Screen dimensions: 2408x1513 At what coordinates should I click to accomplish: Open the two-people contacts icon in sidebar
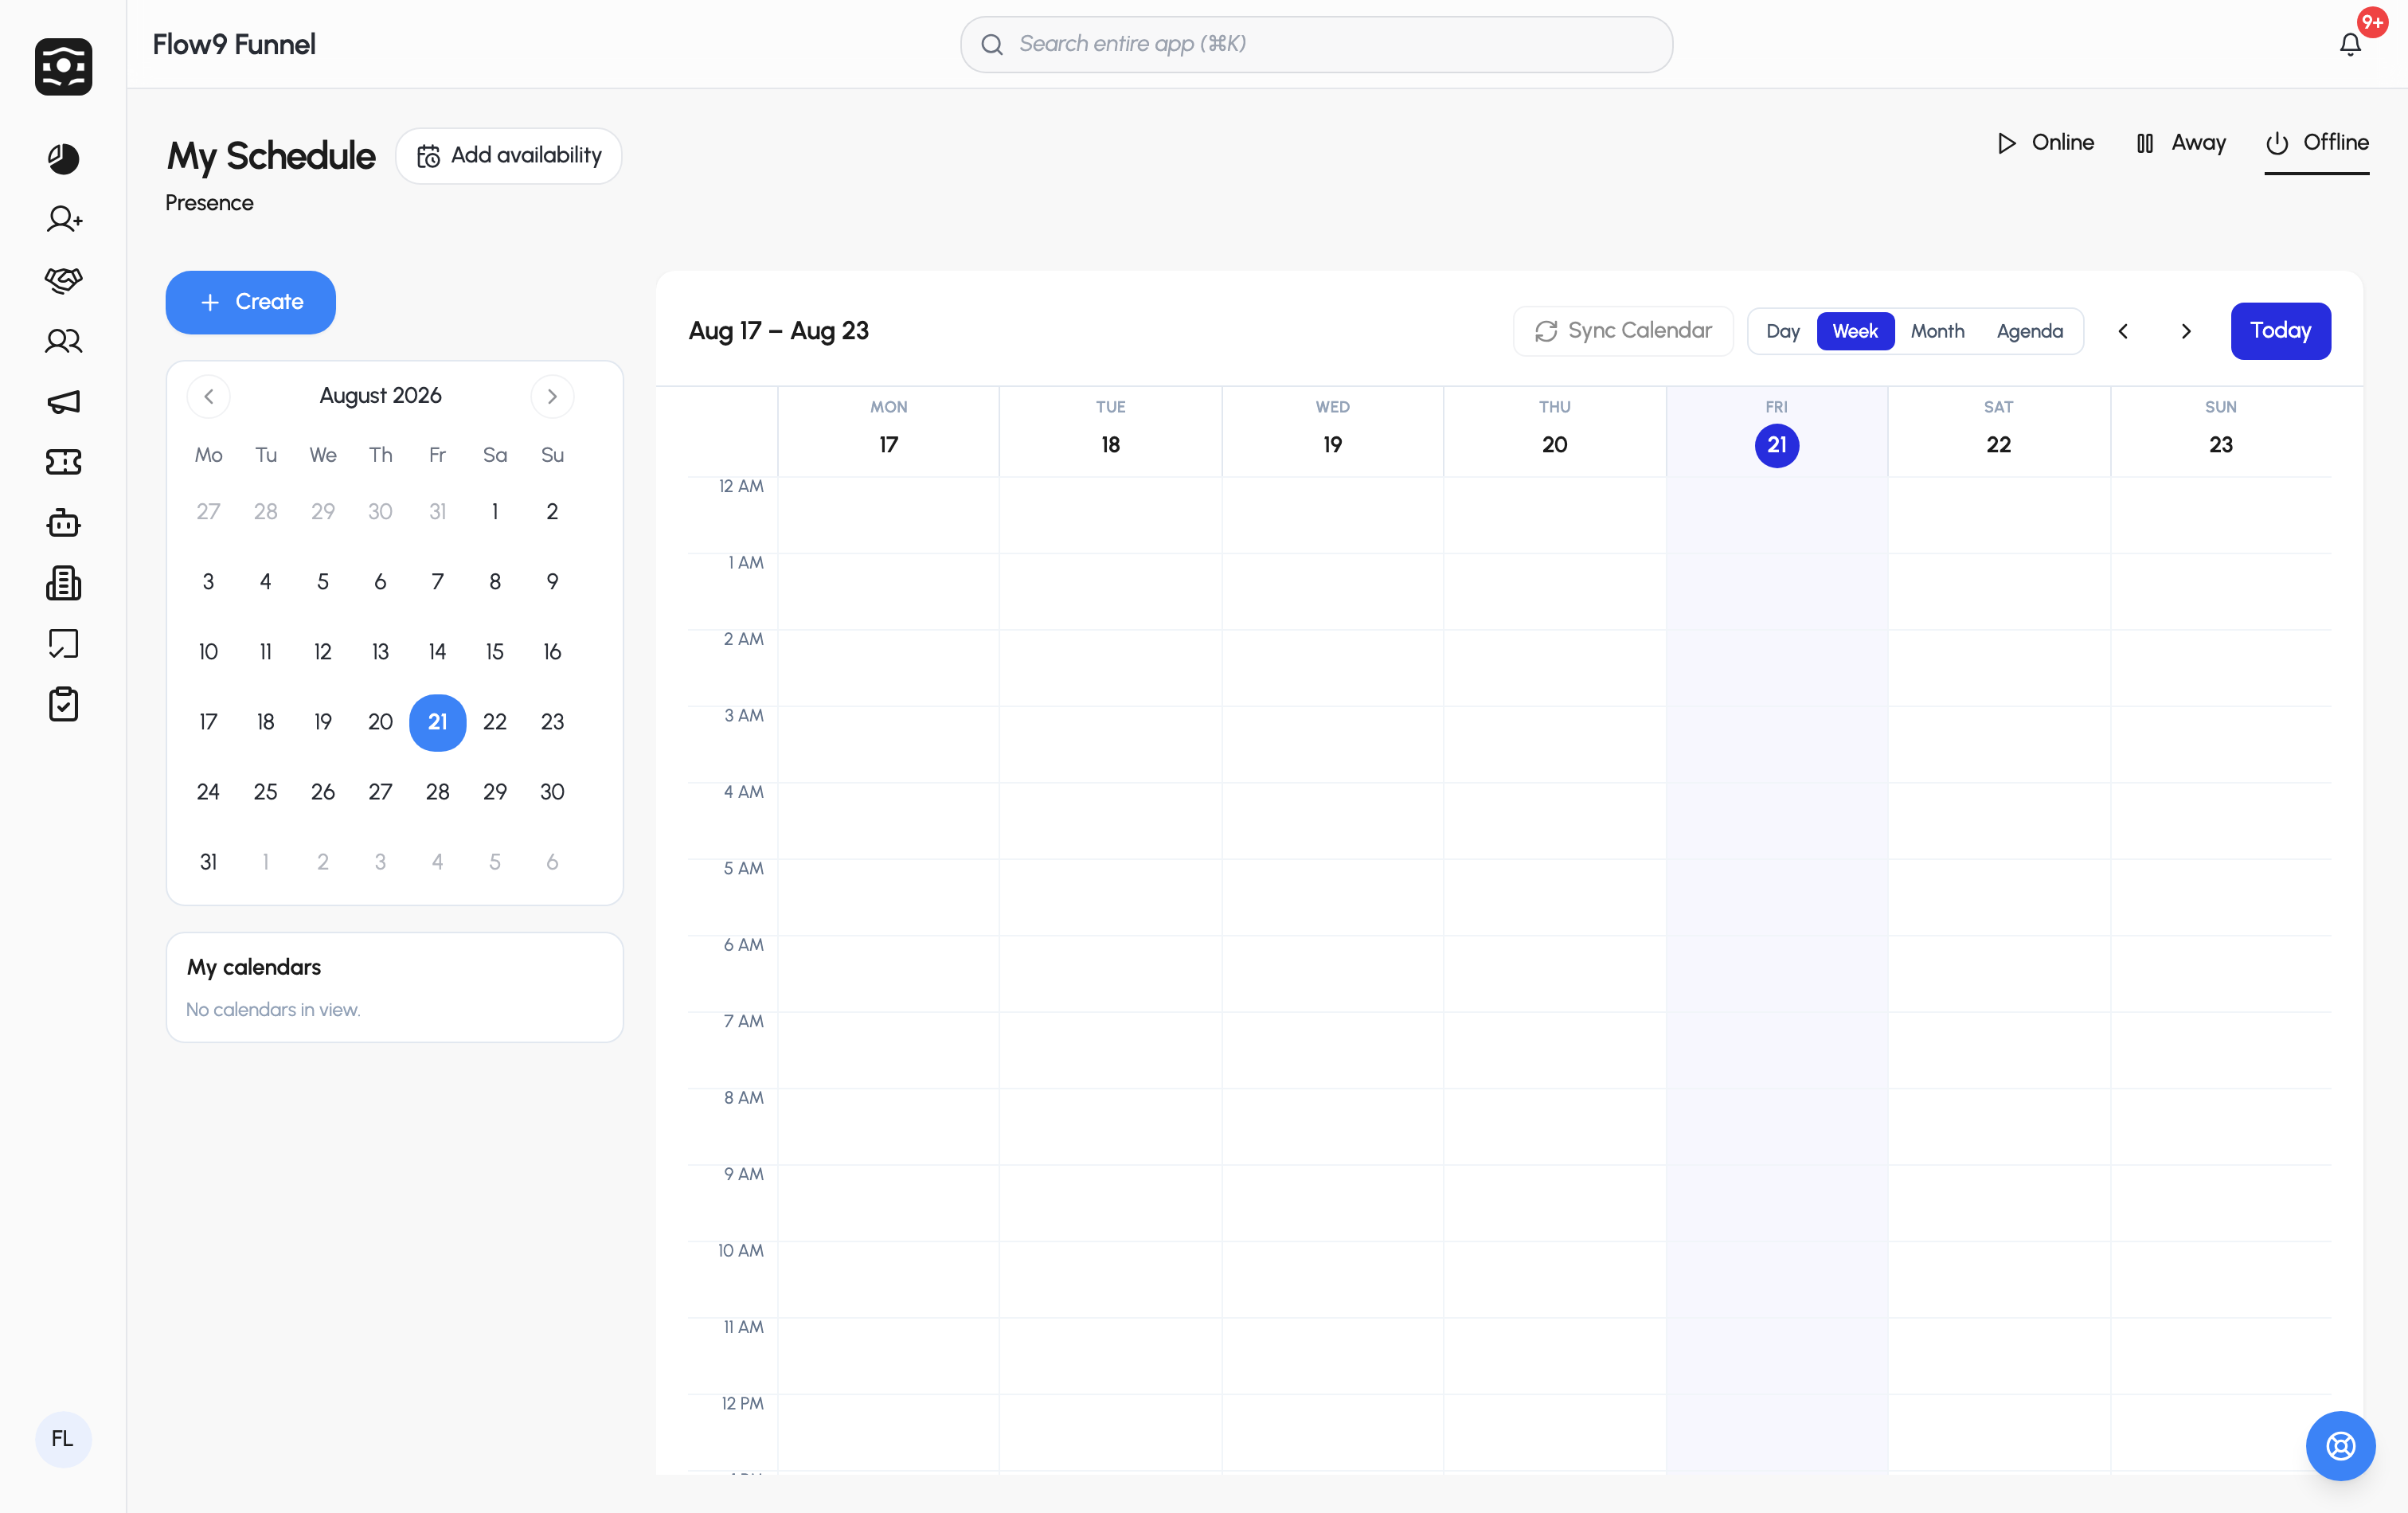pyautogui.click(x=63, y=341)
